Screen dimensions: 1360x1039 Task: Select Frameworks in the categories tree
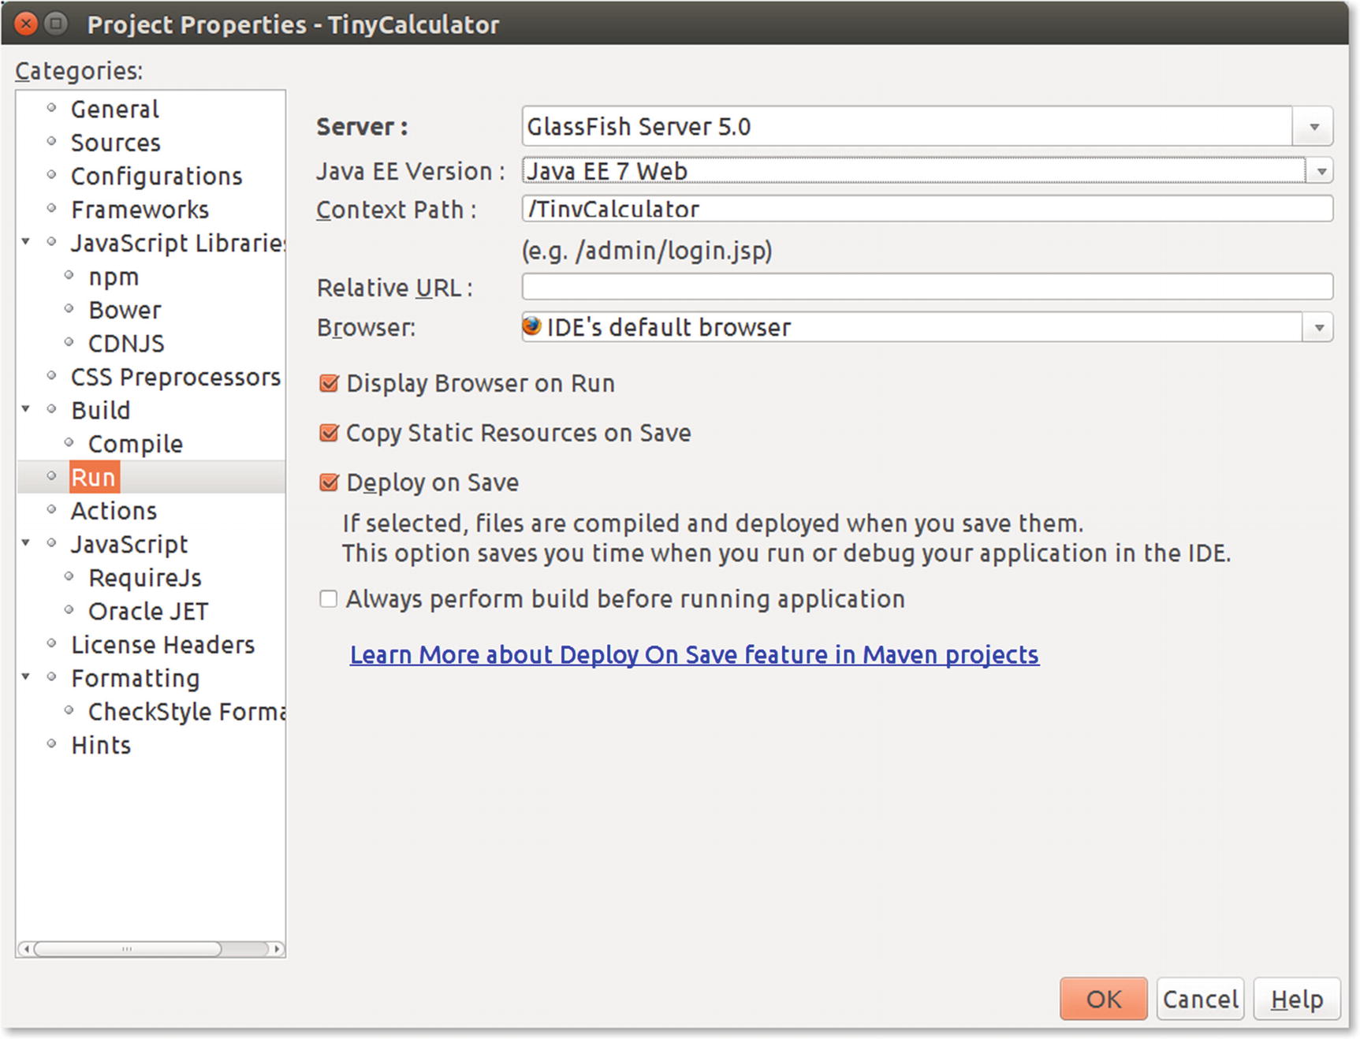tap(140, 210)
